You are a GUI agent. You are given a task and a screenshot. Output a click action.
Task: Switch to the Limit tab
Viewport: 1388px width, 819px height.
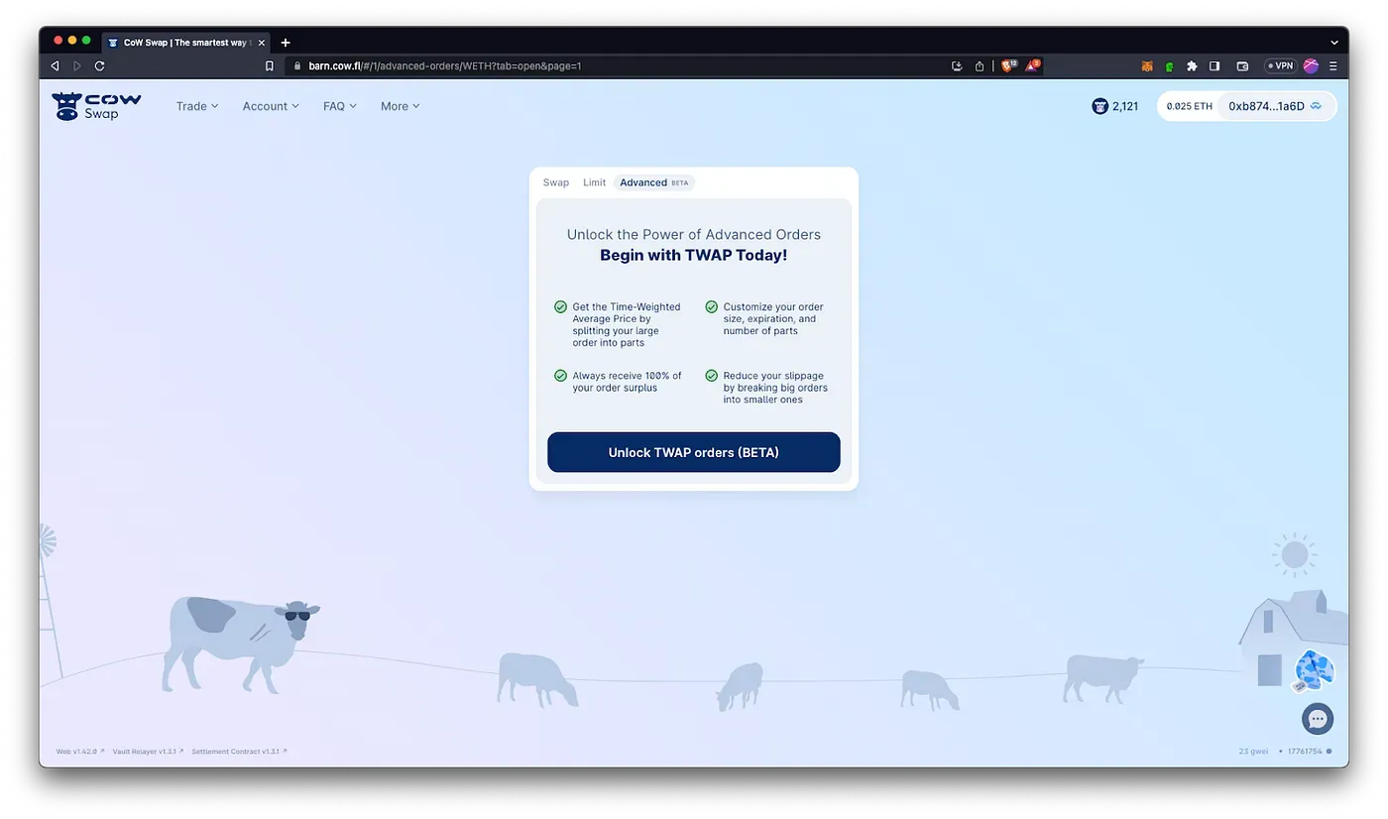tap(594, 182)
